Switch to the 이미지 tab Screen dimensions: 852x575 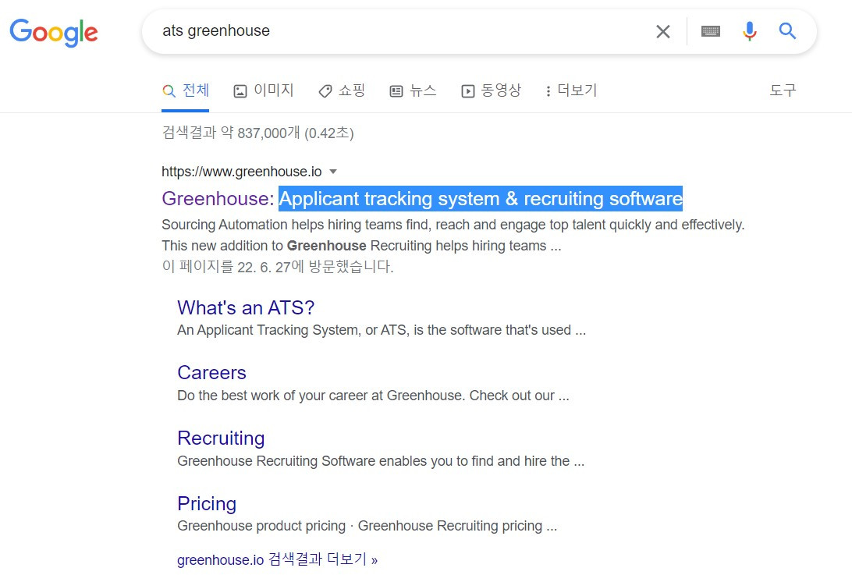264,91
